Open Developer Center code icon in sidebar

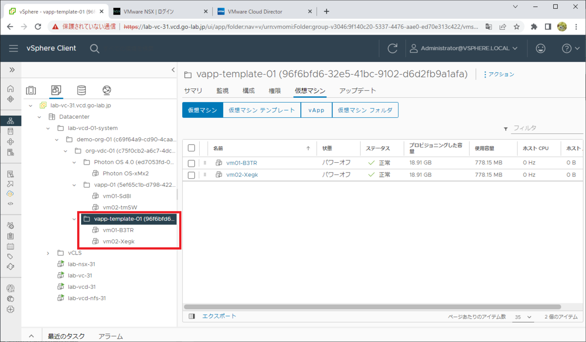click(10, 204)
